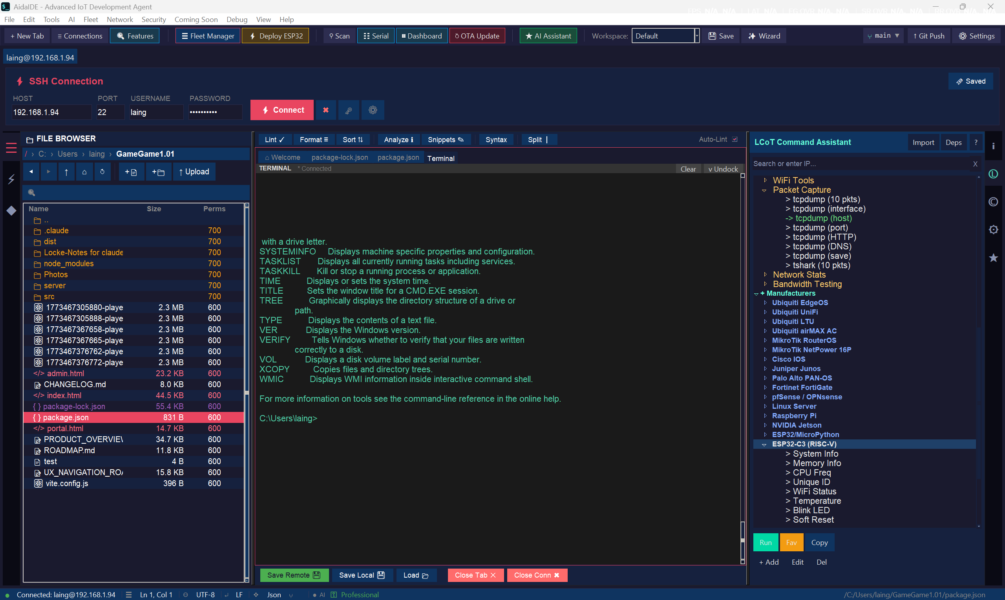Open the OTA Update tool
The width and height of the screenshot is (1005, 600).
click(x=477, y=36)
